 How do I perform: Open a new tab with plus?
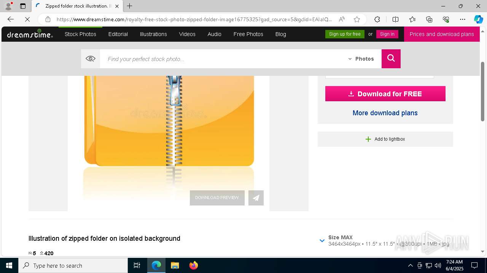[130, 6]
